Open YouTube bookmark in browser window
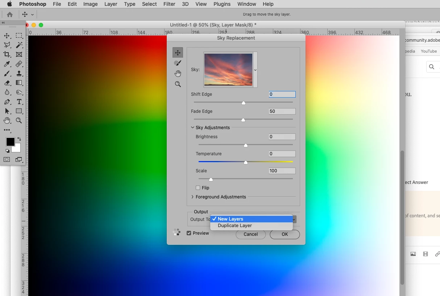The height and width of the screenshot is (296, 440). tap(429, 51)
